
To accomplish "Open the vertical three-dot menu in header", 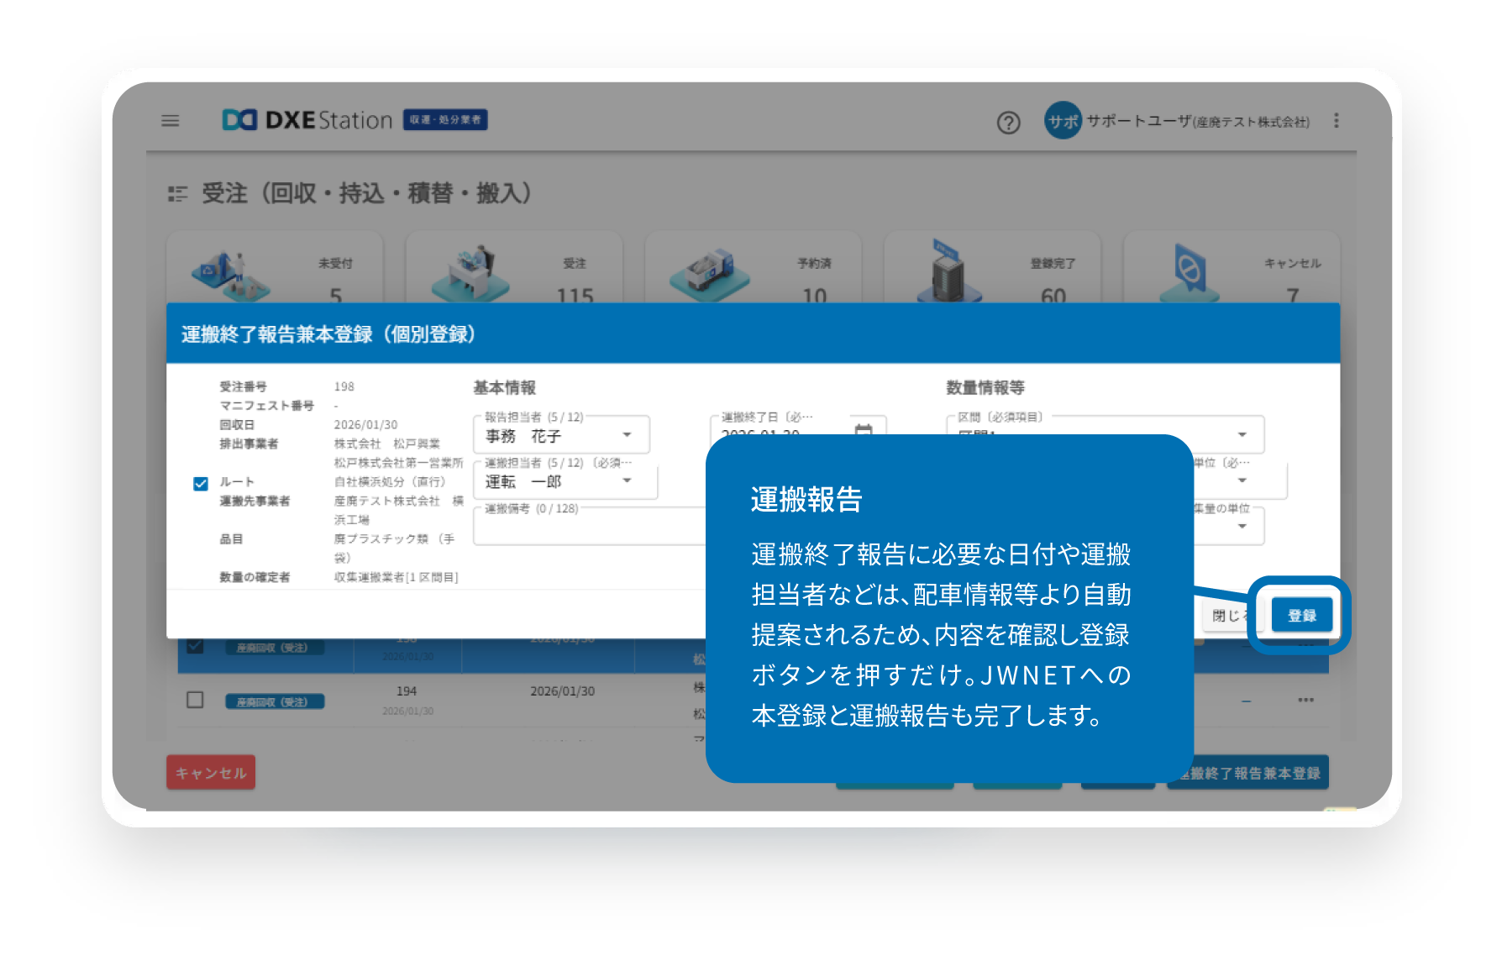I will [x=1336, y=121].
